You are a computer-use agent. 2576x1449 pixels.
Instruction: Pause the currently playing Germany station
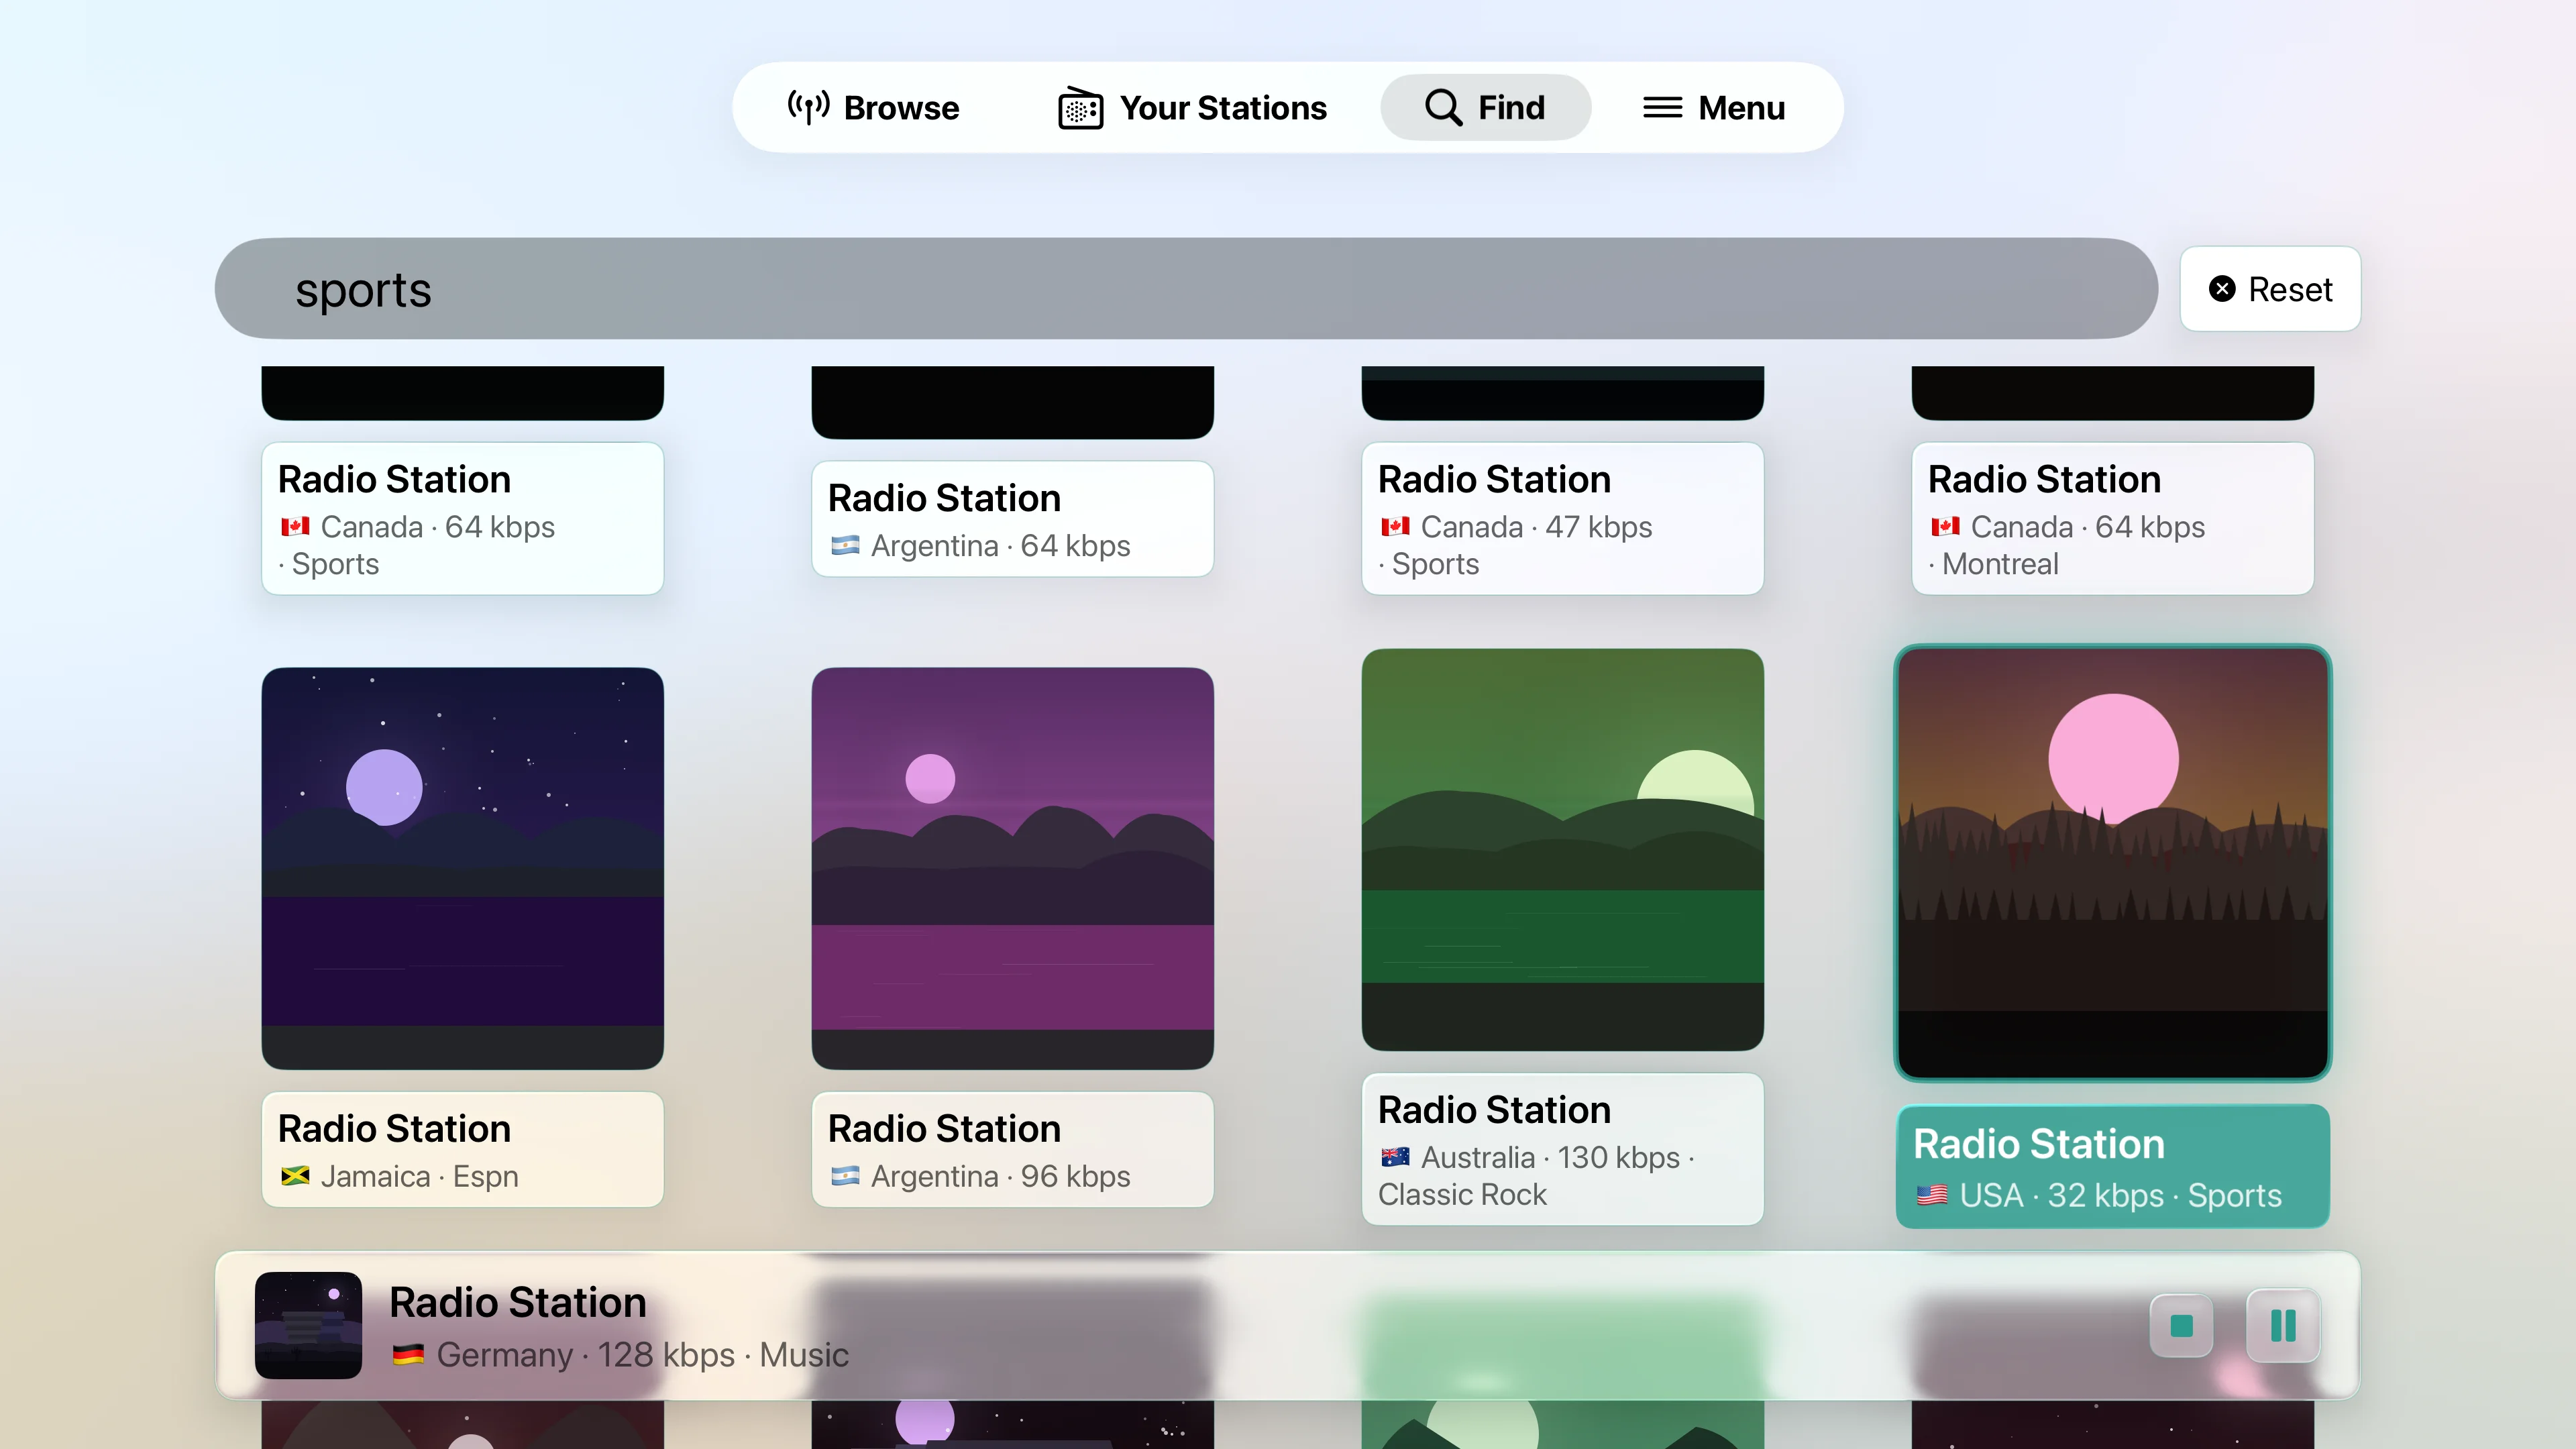tap(2282, 1325)
